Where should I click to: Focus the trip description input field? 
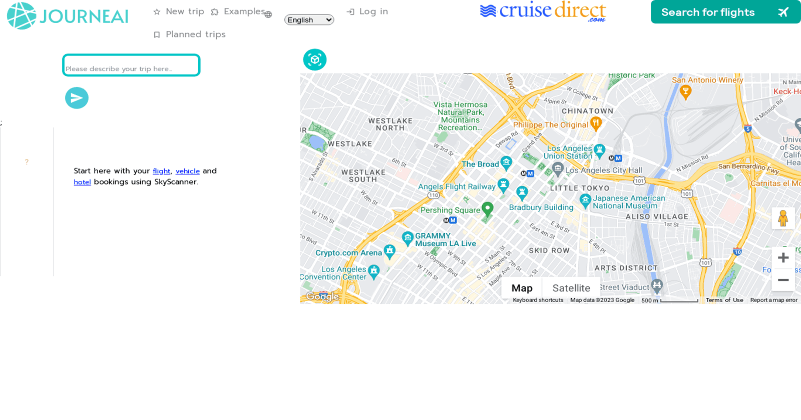pyautogui.click(x=131, y=65)
